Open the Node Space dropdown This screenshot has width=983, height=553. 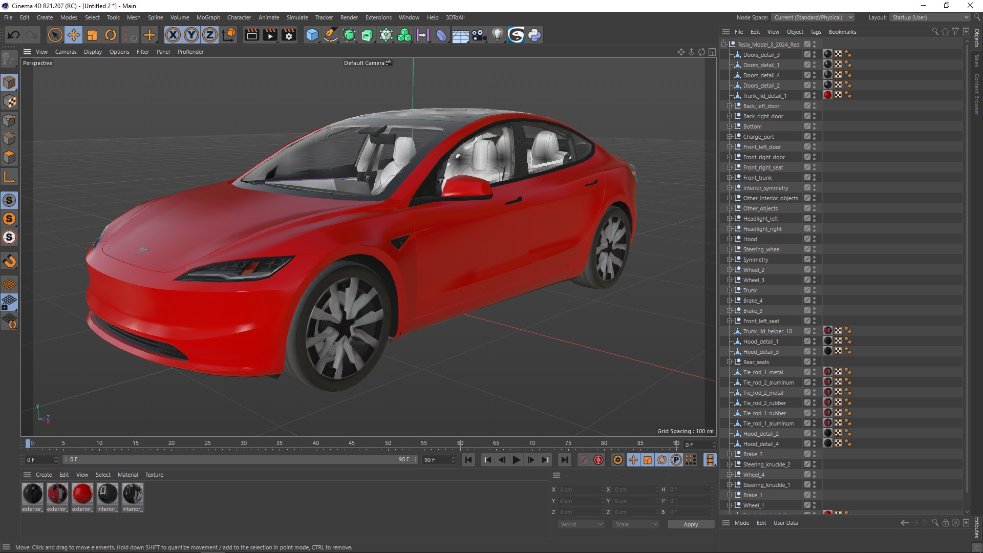pyautogui.click(x=813, y=17)
